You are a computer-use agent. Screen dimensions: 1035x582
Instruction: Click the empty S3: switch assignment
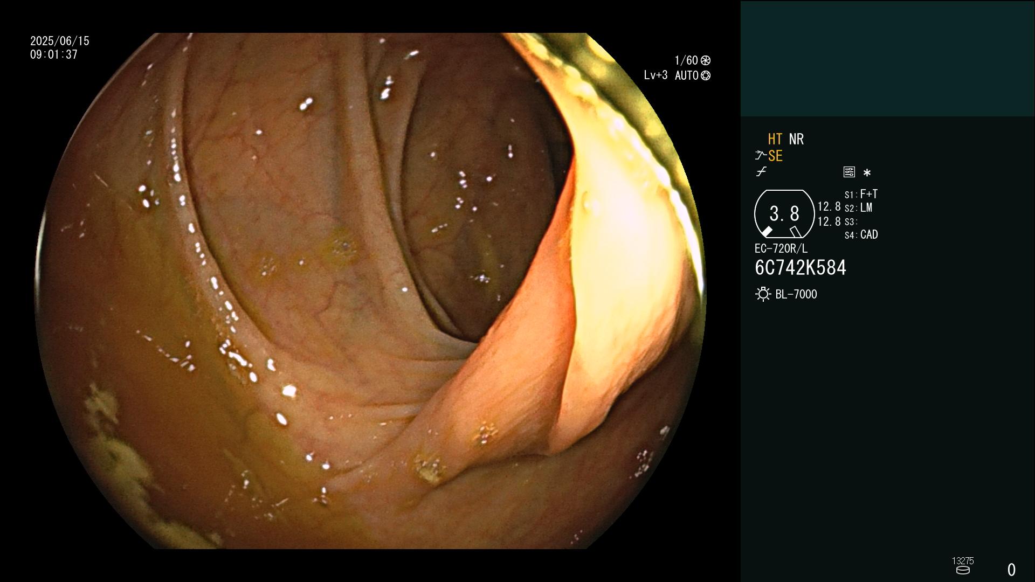(x=851, y=221)
